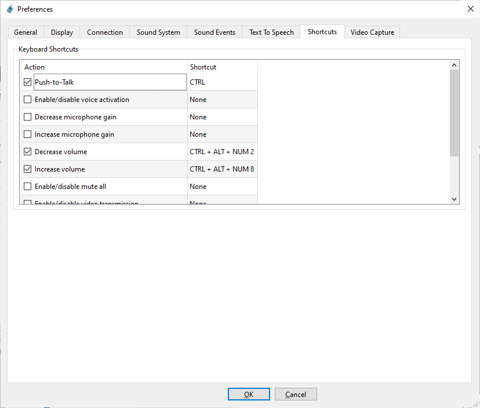The height and width of the screenshot is (408, 480).
Task: Open the Video Capture tab
Action: [372, 32]
